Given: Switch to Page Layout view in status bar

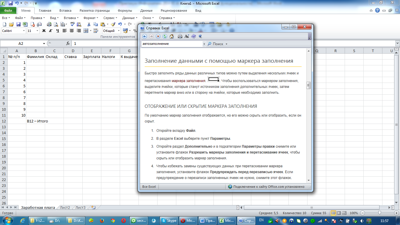Looking at the screenshot, I should pos(339,213).
